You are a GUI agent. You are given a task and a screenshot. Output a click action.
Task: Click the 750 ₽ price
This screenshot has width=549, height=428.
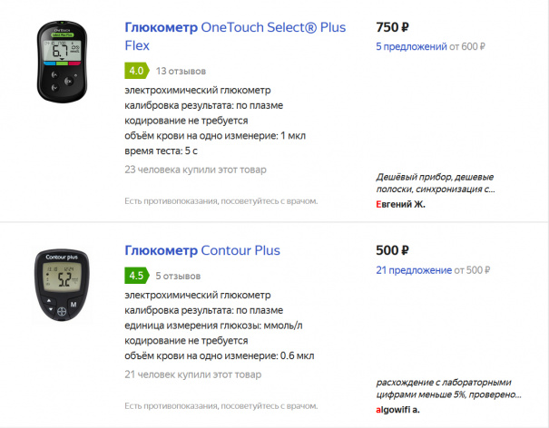coord(392,26)
